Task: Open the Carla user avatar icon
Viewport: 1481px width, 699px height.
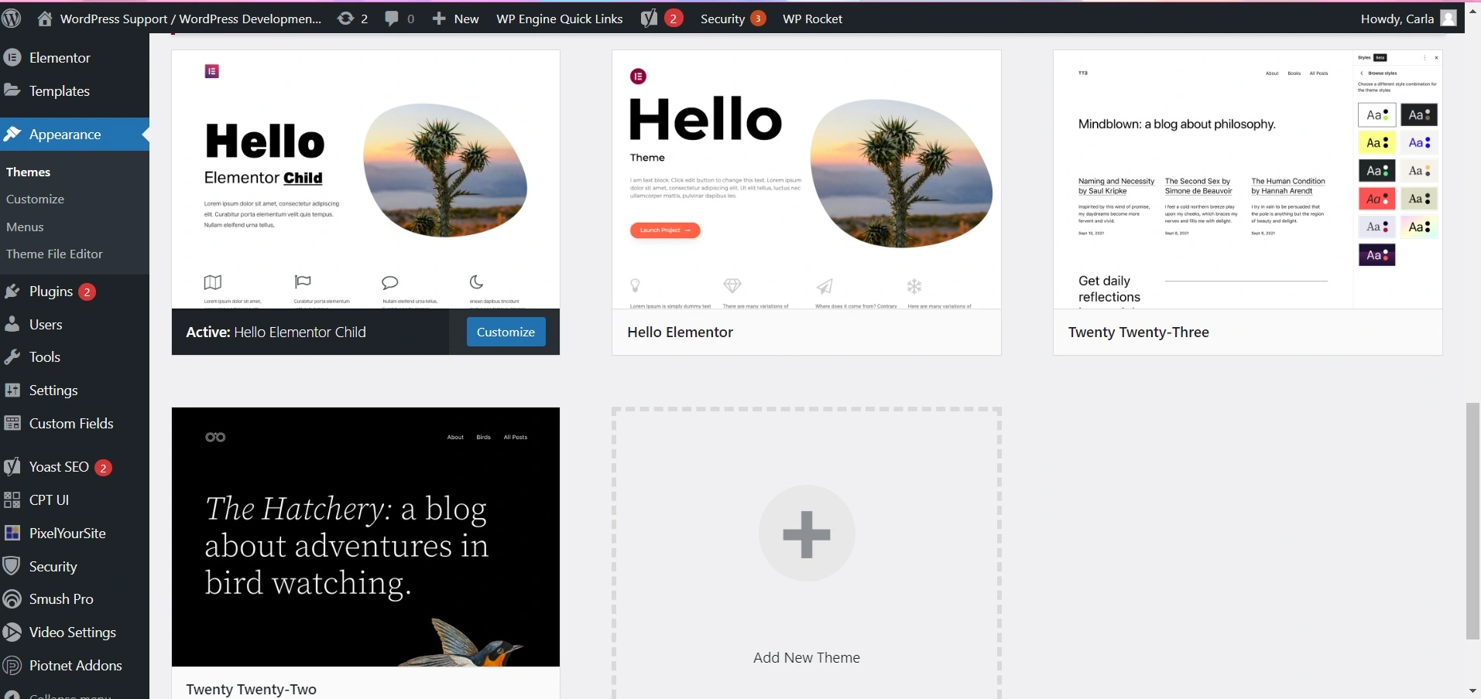Action: tap(1448, 19)
